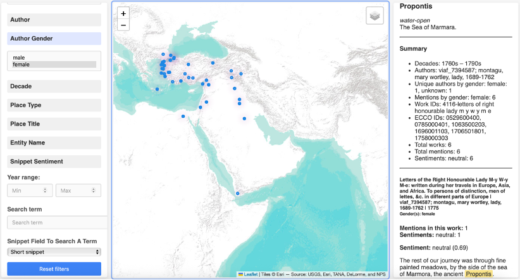Expand the Snippet Sentiment filter
The image size is (520, 280).
(x=54, y=162)
